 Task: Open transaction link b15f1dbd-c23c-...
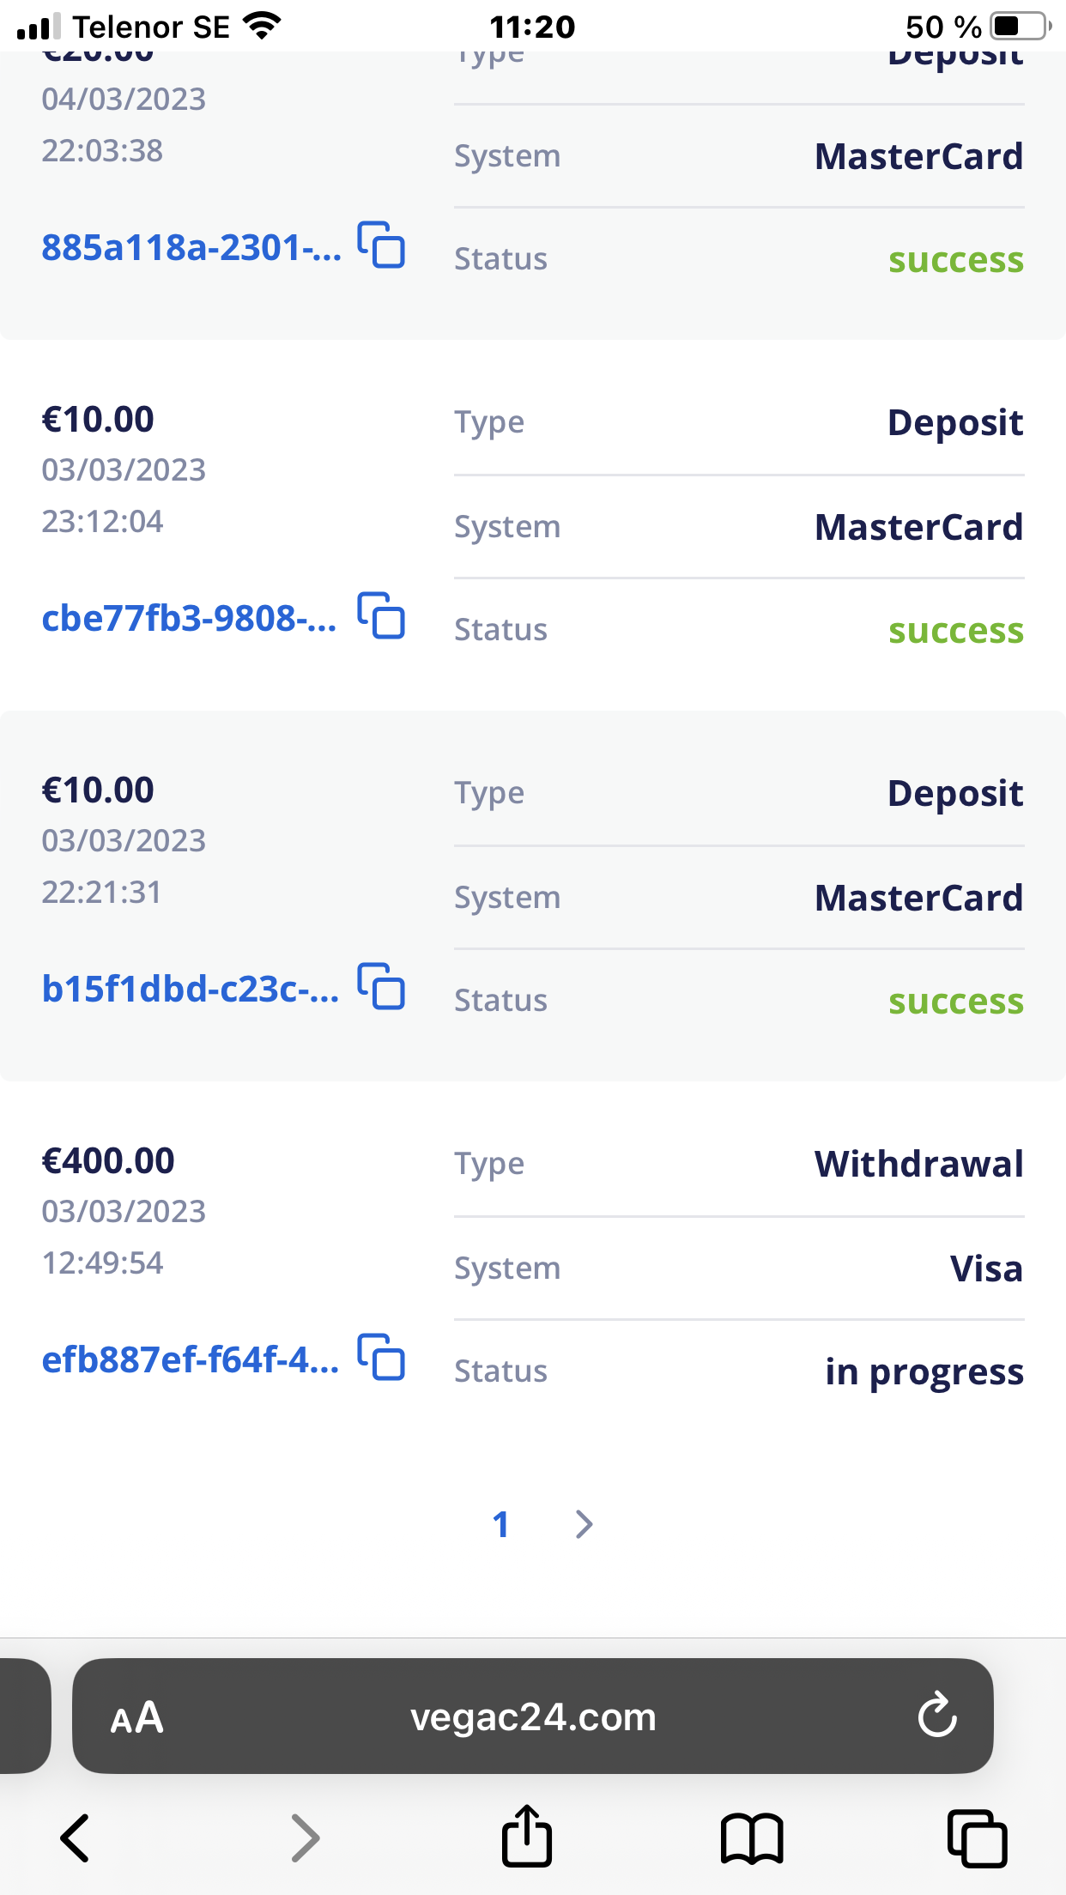[x=190, y=990]
